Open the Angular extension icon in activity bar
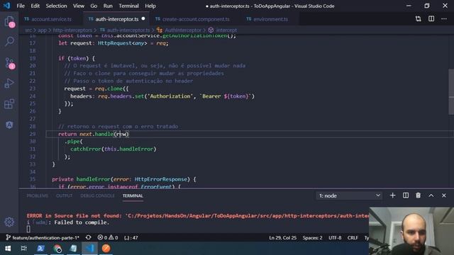This screenshot has width=454, height=255. coord(9,125)
